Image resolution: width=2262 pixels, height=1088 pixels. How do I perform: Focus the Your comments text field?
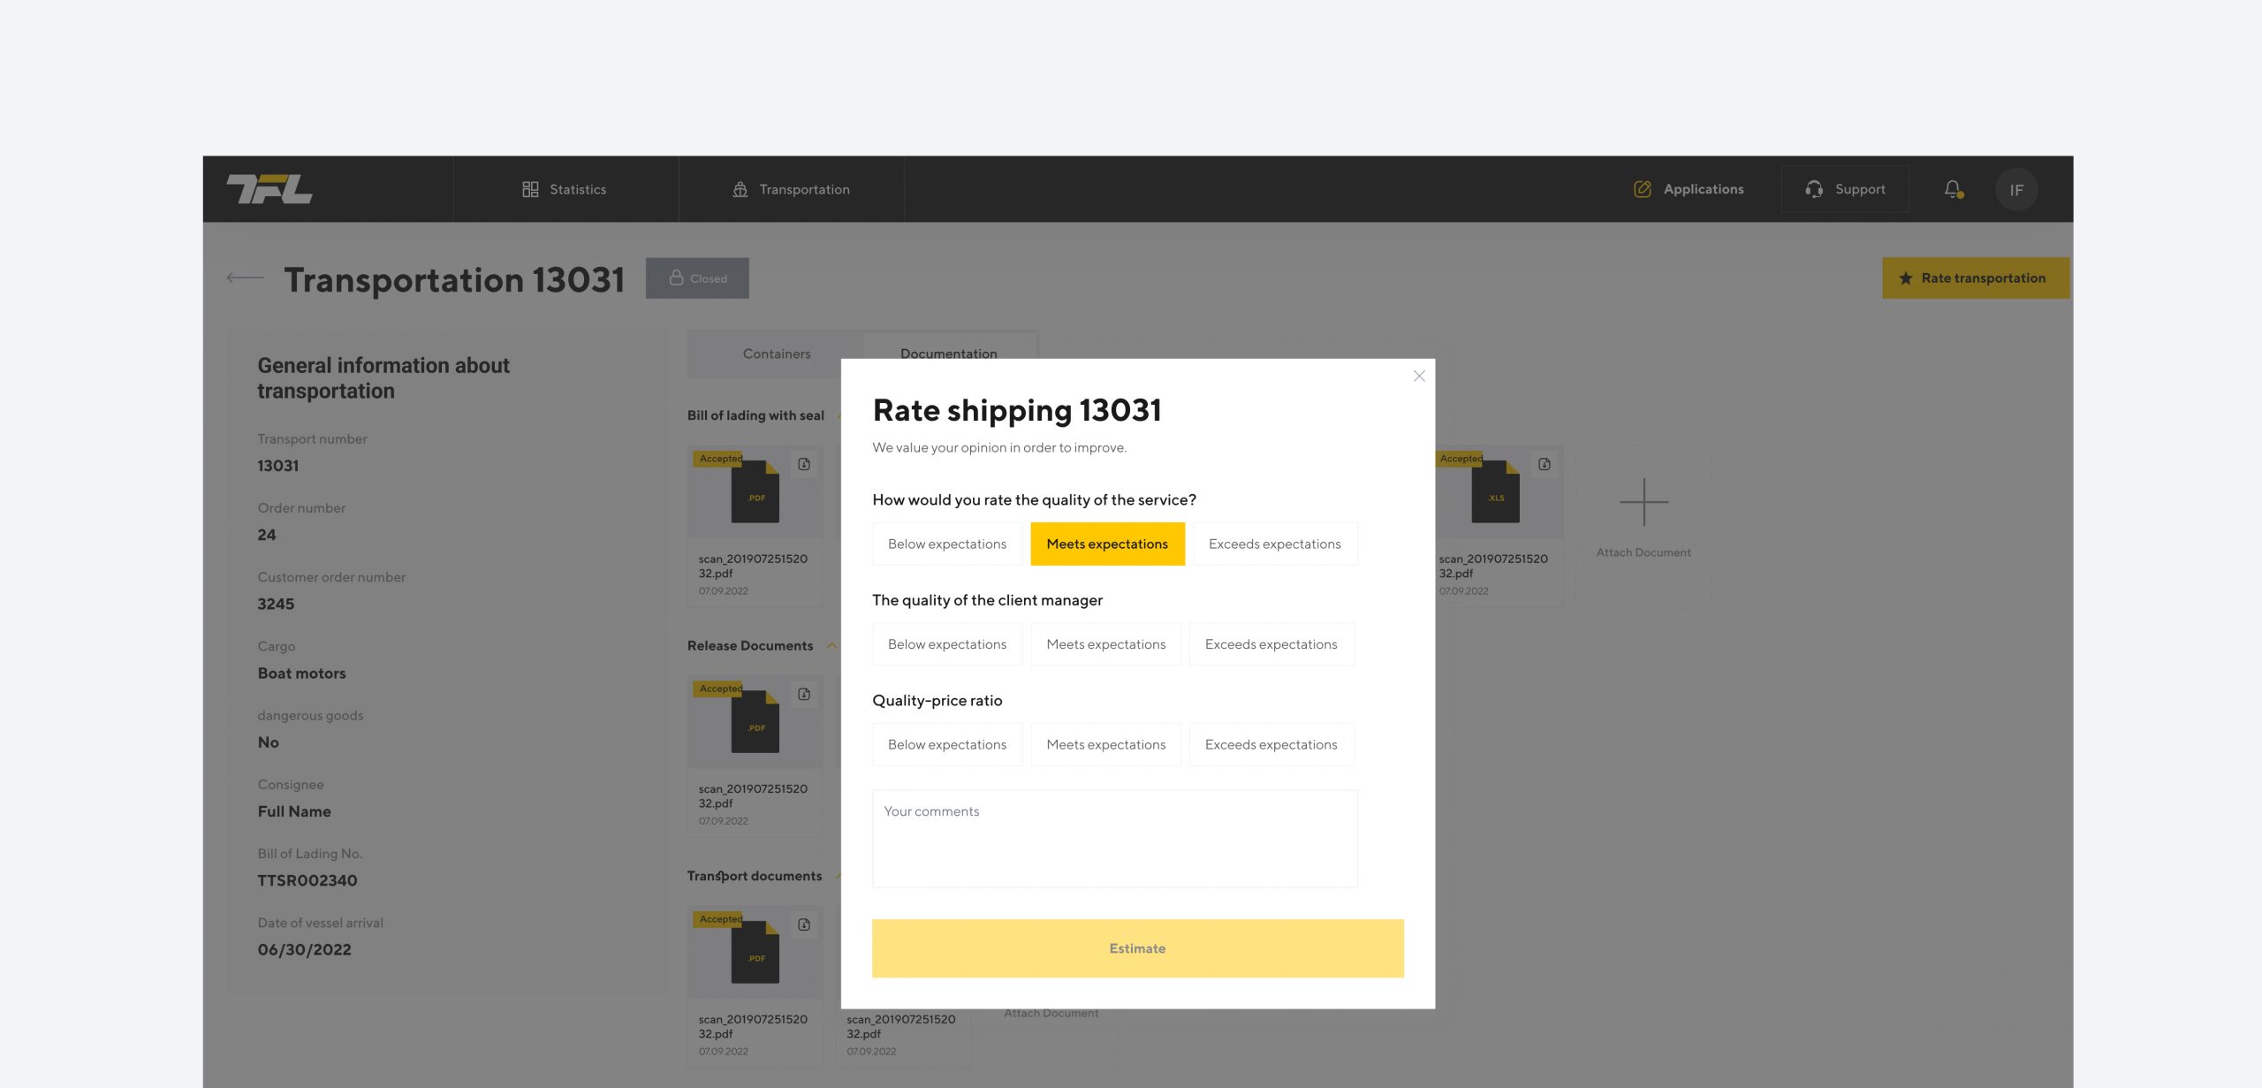(1114, 839)
